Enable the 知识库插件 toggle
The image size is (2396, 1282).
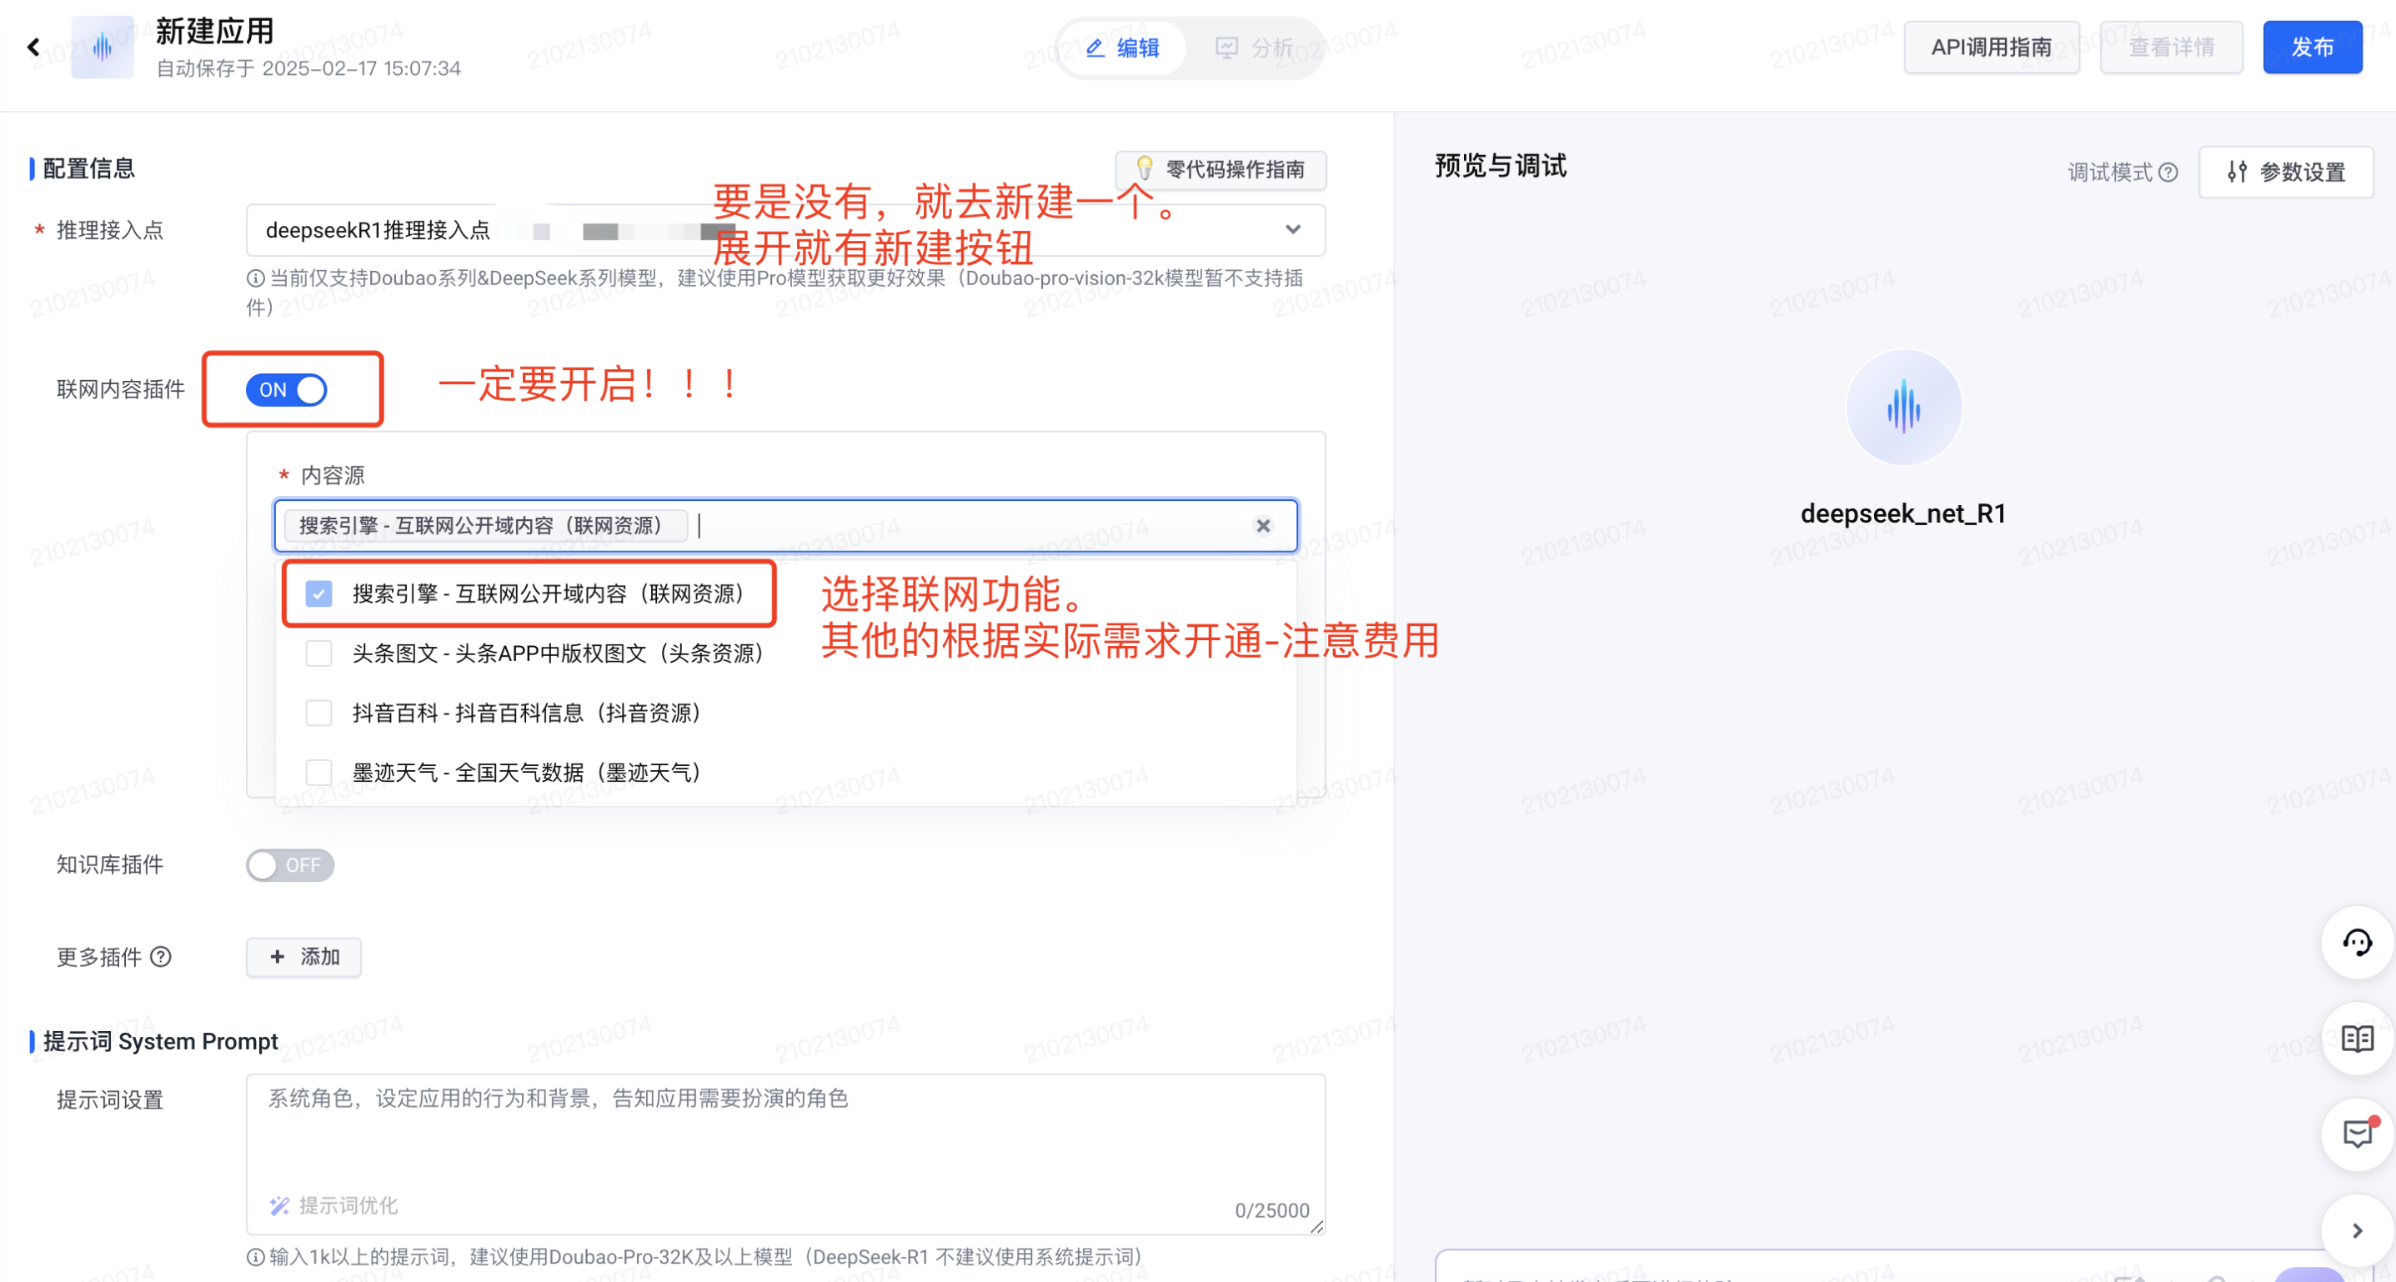(289, 865)
